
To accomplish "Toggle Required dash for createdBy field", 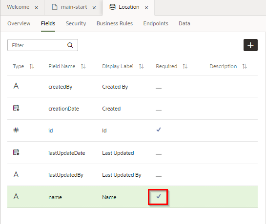I will [159, 88].
